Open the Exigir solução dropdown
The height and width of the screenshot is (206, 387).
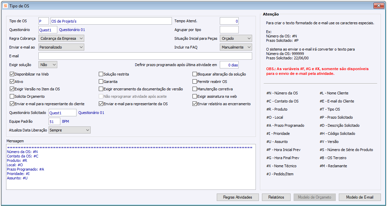click(48, 64)
